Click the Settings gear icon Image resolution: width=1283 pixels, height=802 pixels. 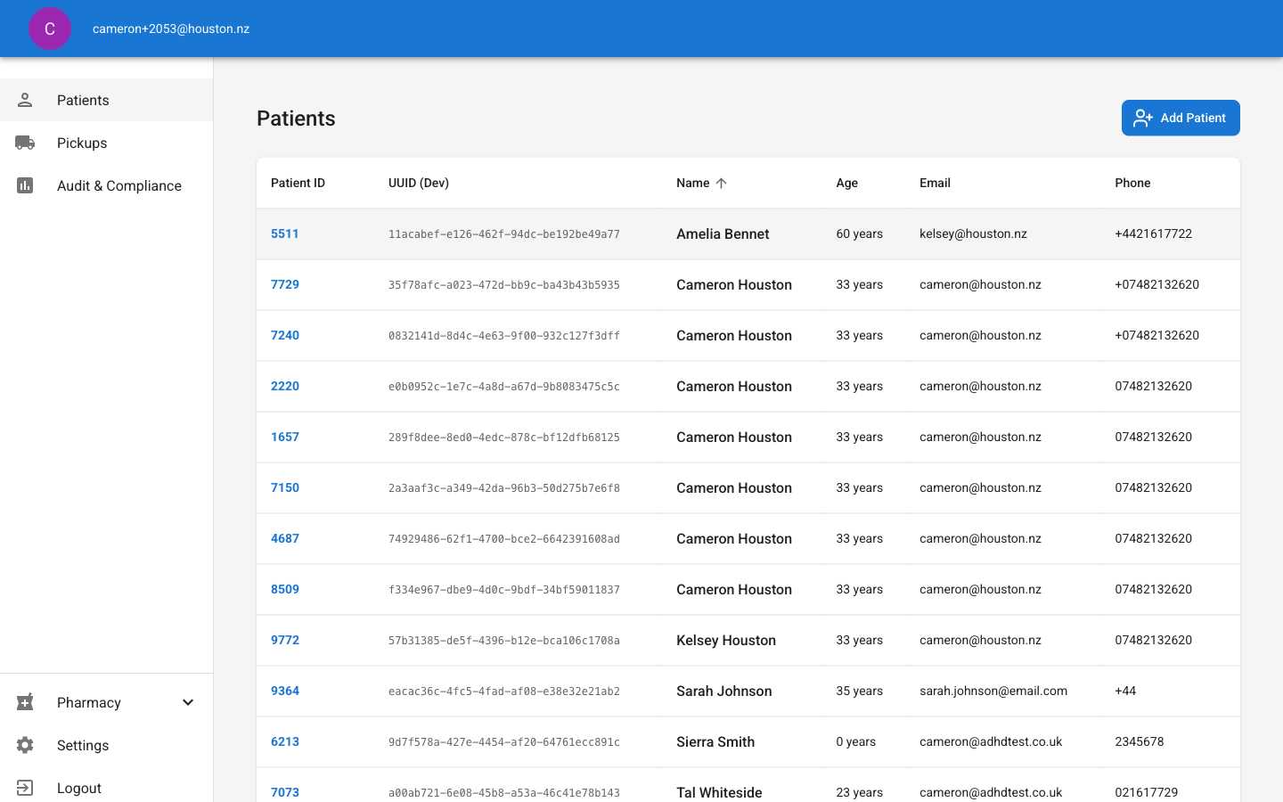pyautogui.click(x=25, y=745)
